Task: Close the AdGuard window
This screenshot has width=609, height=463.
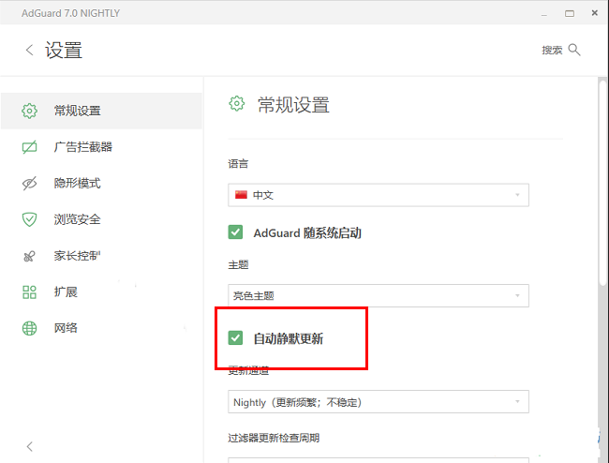Action: tap(595, 13)
